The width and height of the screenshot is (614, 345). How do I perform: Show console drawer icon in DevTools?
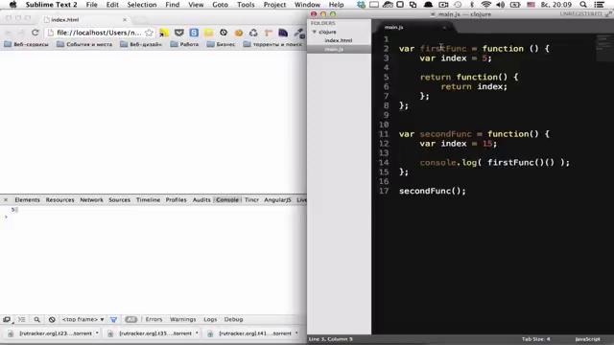point(21,319)
